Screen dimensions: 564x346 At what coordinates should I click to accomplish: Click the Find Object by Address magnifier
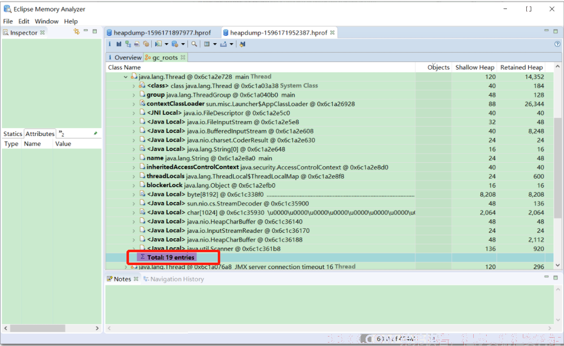194,44
